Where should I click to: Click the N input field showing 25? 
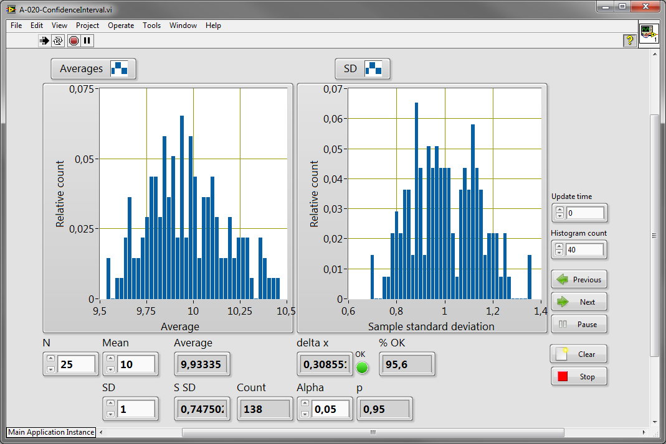point(76,364)
